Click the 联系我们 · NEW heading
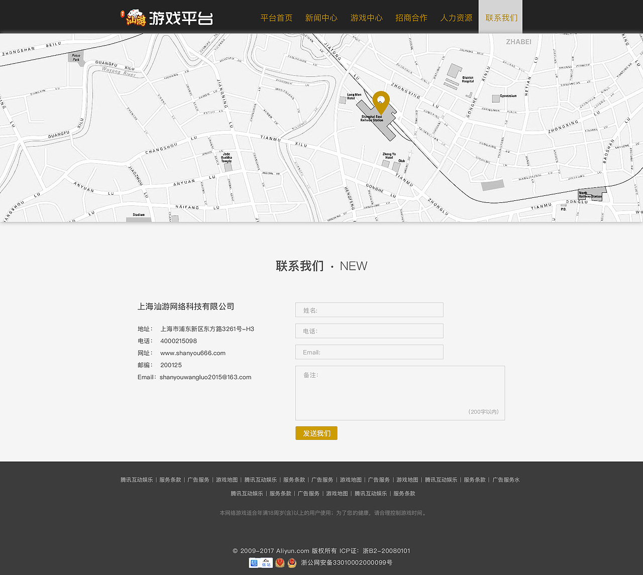Viewport: 643px width, 575px height. pyautogui.click(x=321, y=266)
